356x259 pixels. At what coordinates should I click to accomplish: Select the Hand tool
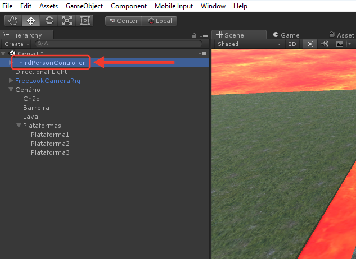click(x=13, y=21)
